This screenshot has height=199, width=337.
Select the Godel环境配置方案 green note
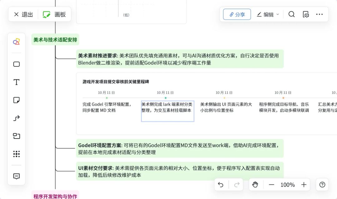(180, 149)
